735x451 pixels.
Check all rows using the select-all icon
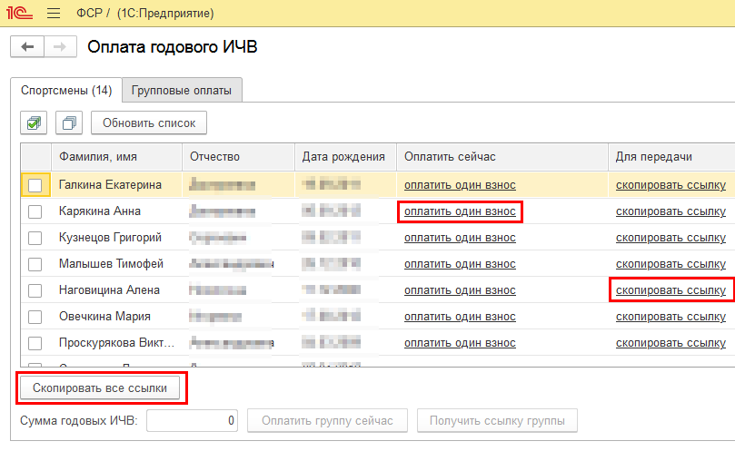tap(35, 123)
